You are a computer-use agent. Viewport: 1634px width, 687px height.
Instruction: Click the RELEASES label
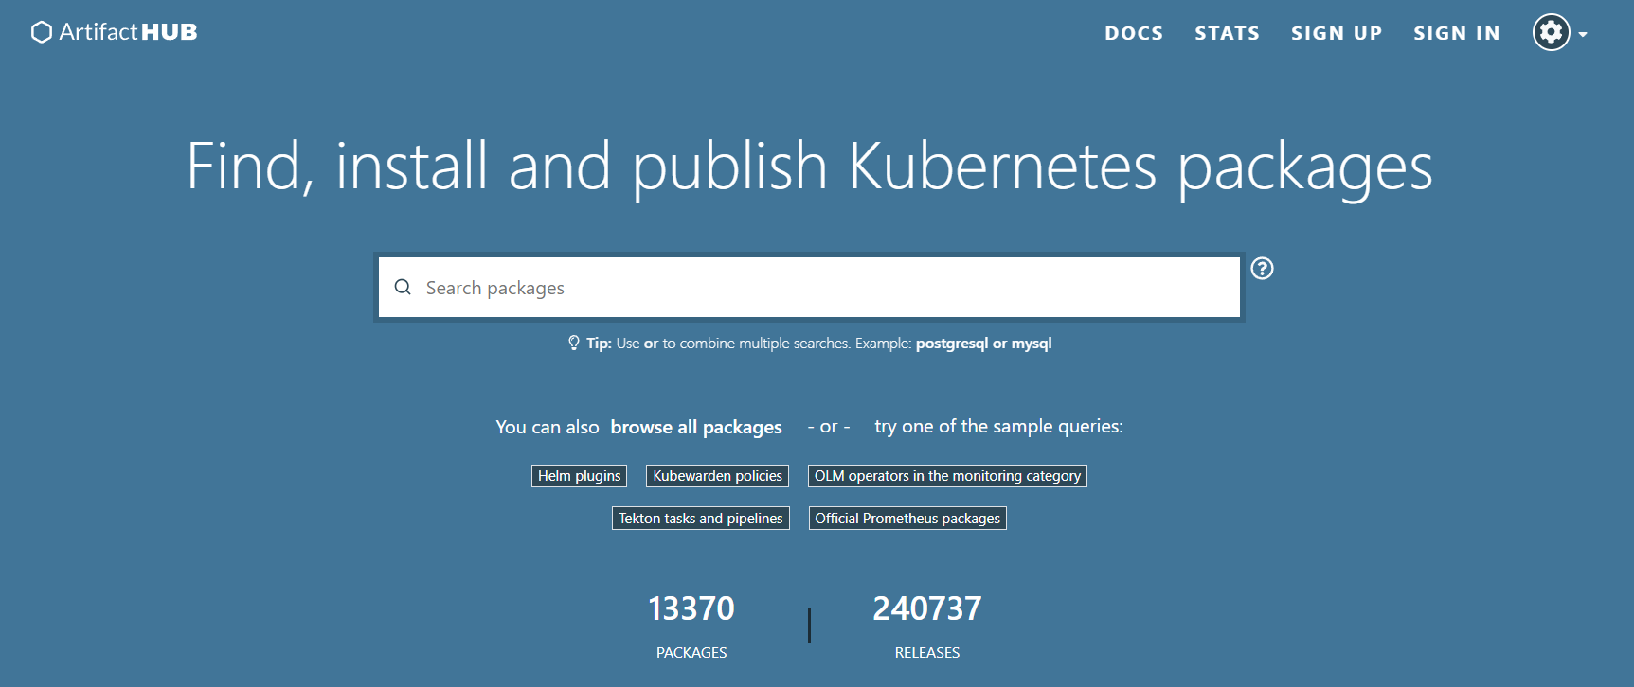point(927,653)
